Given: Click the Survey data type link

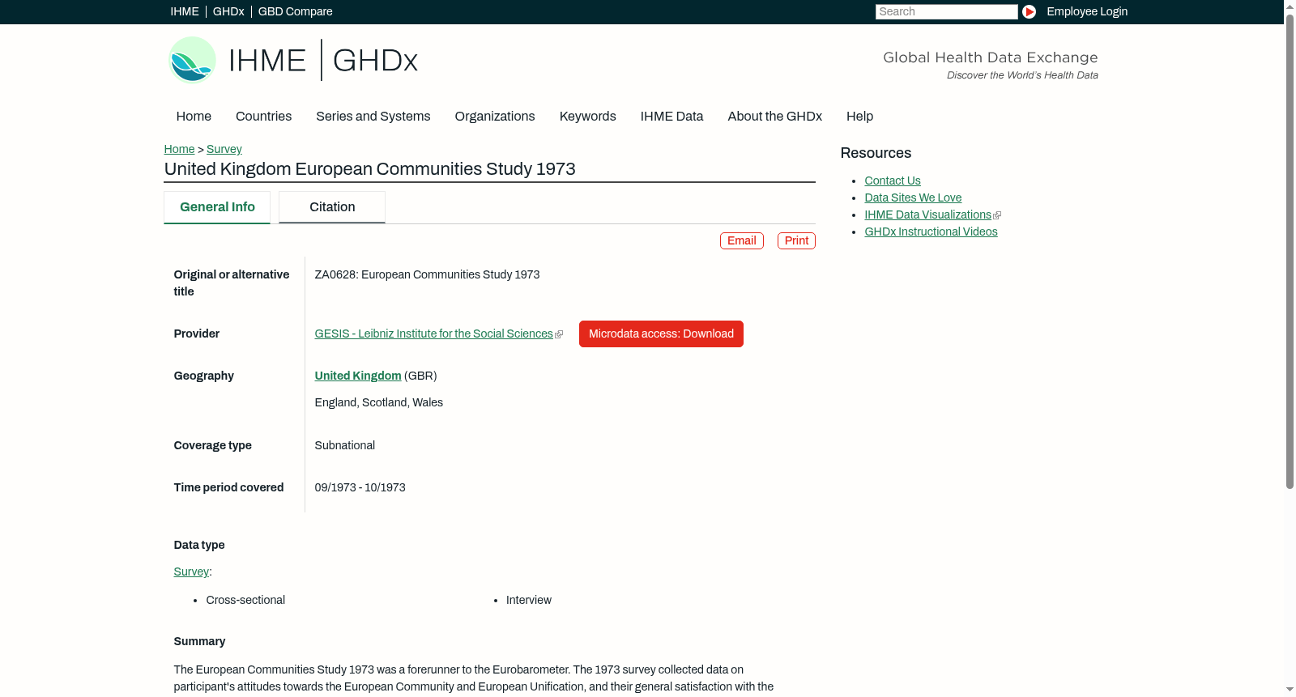Looking at the screenshot, I should tap(191, 572).
